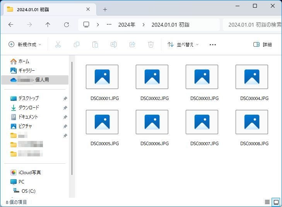Select the OneDrive 個人用 entry
282x207 pixels.
click(35, 80)
